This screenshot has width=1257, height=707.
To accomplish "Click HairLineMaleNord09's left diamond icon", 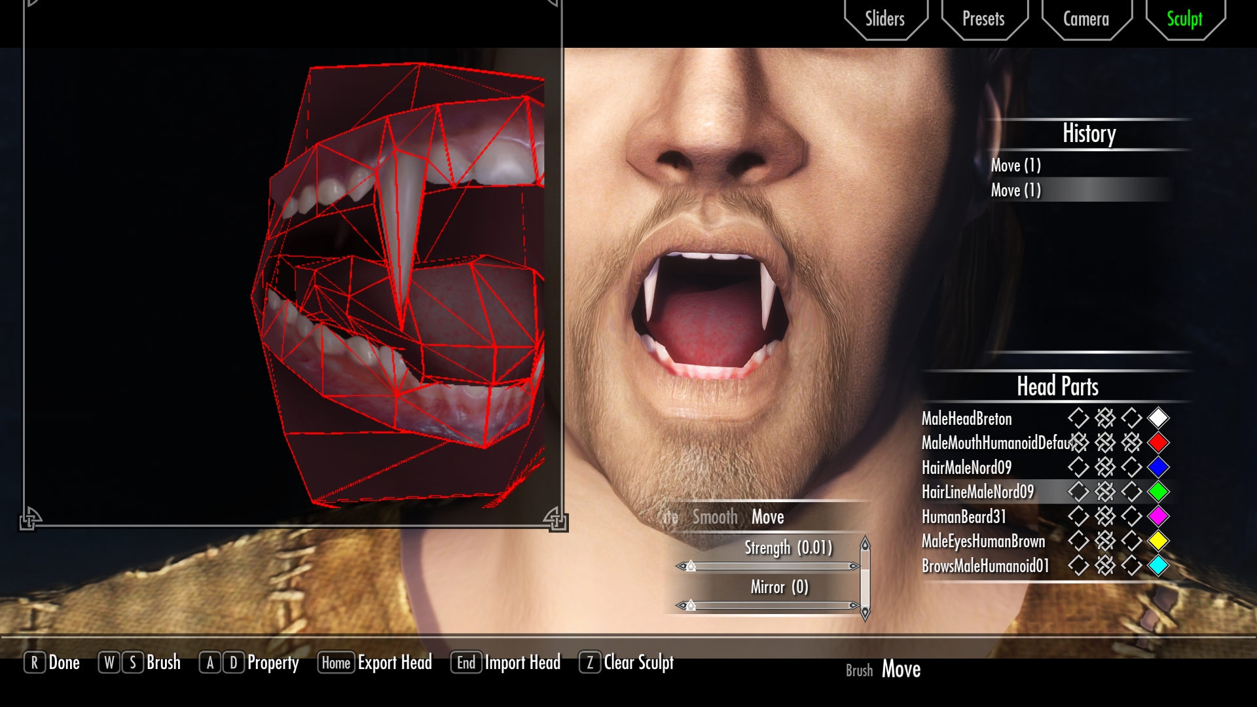I will (1078, 492).
